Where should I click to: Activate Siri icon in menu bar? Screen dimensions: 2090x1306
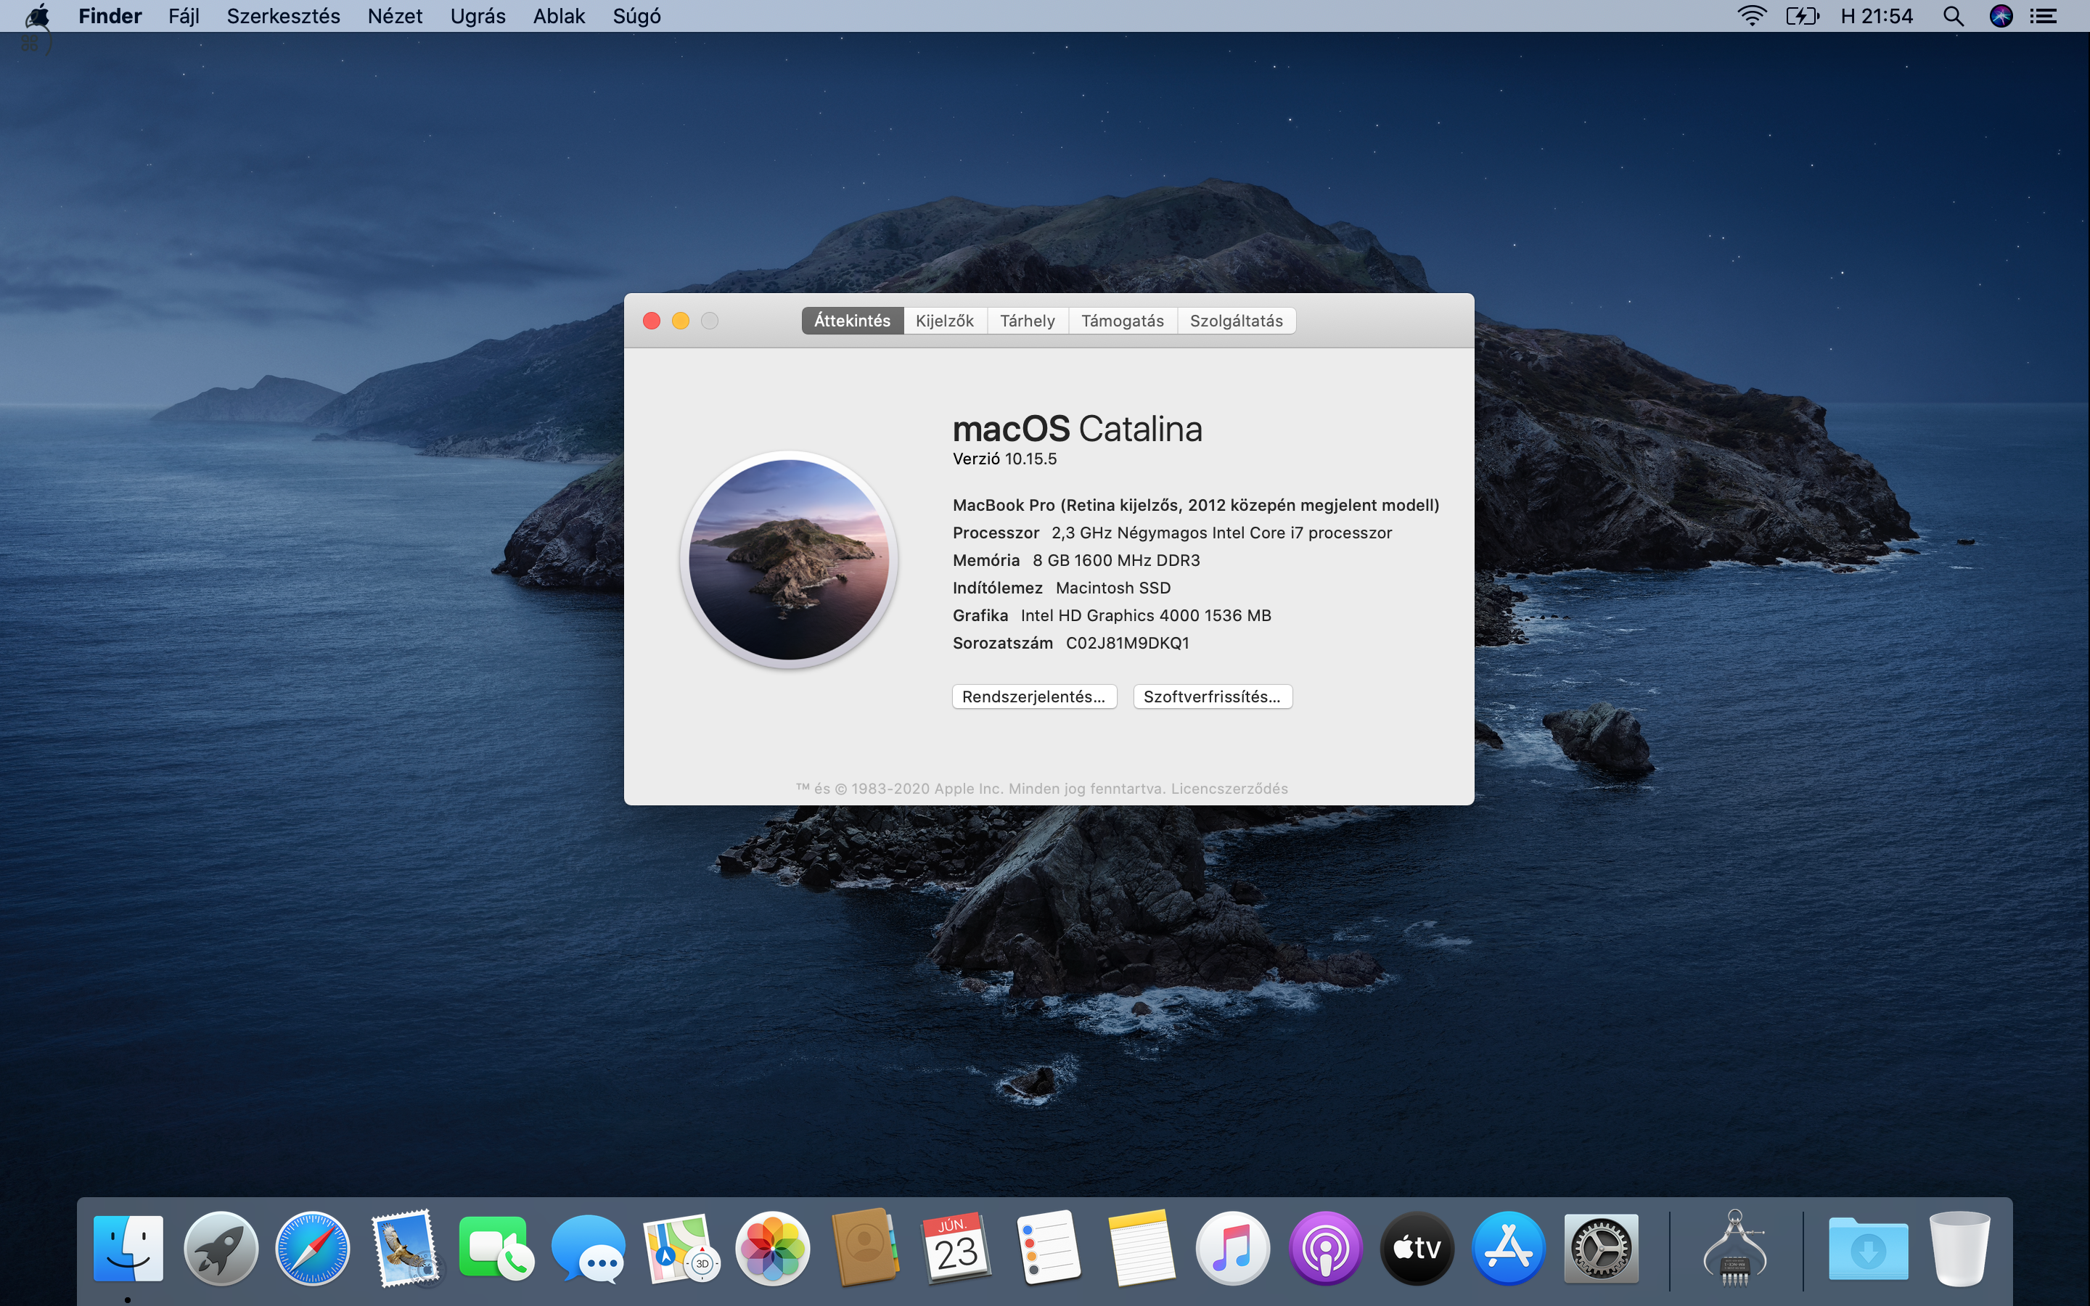click(2001, 15)
